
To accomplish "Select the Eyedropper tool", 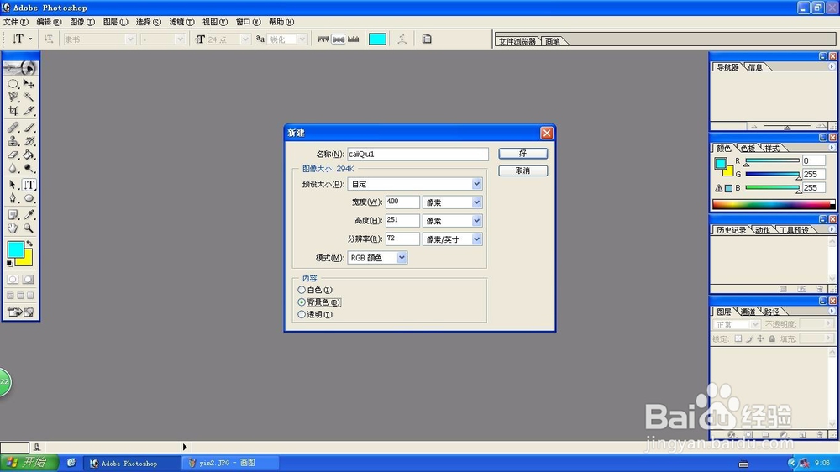I will (29, 215).
